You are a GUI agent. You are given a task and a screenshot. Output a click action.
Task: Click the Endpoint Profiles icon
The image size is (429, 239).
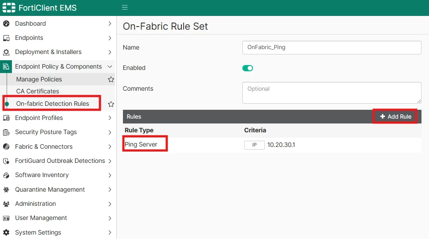click(6, 118)
